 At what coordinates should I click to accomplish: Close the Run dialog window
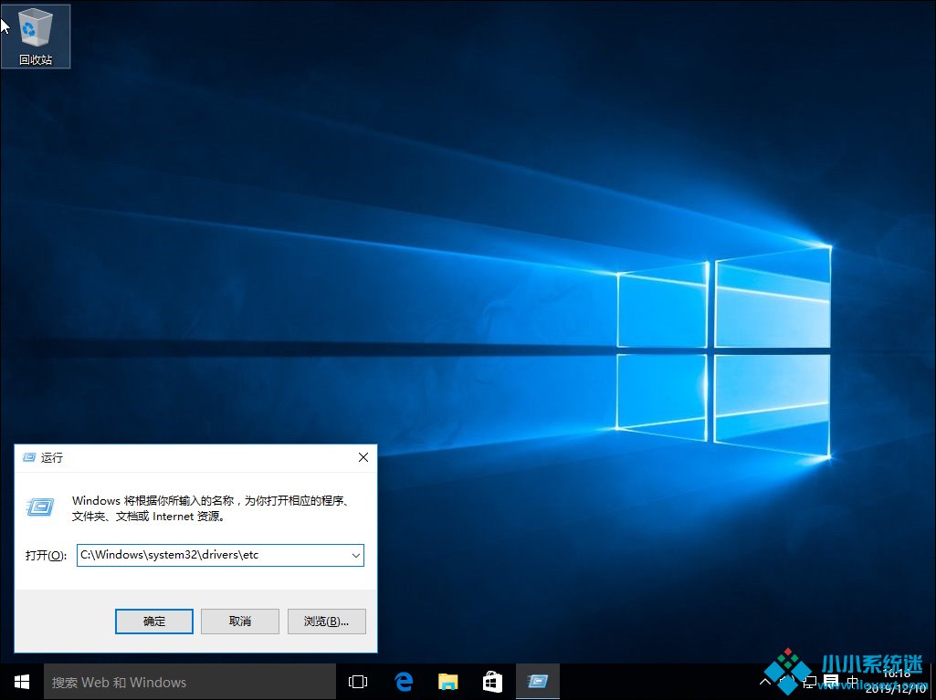[363, 458]
